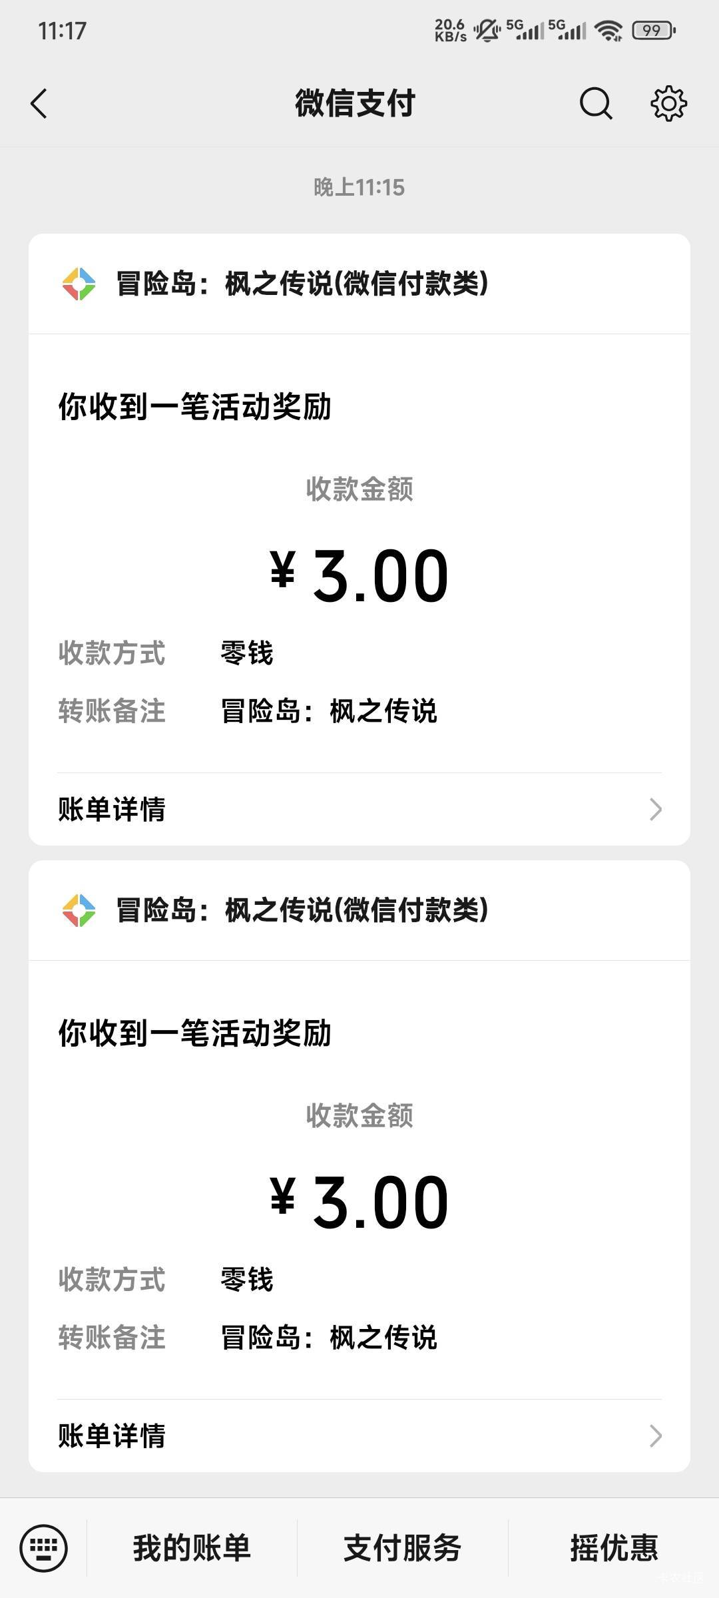Expand first card's 账单详情 chevron

655,810
